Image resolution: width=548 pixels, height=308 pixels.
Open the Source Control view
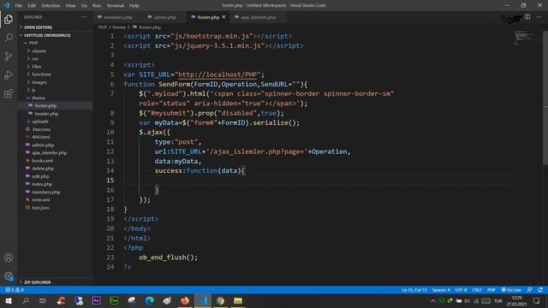pos(9,56)
